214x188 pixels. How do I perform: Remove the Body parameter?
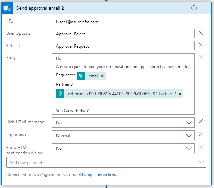coord(201,57)
